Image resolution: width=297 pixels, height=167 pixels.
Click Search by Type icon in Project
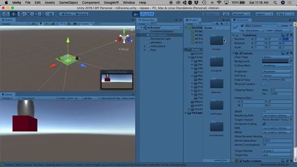217,24
